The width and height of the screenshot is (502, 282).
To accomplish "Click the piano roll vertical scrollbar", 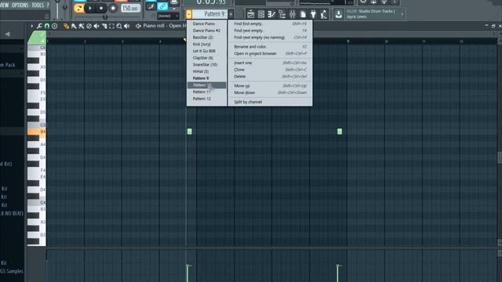I will point(500,158).
